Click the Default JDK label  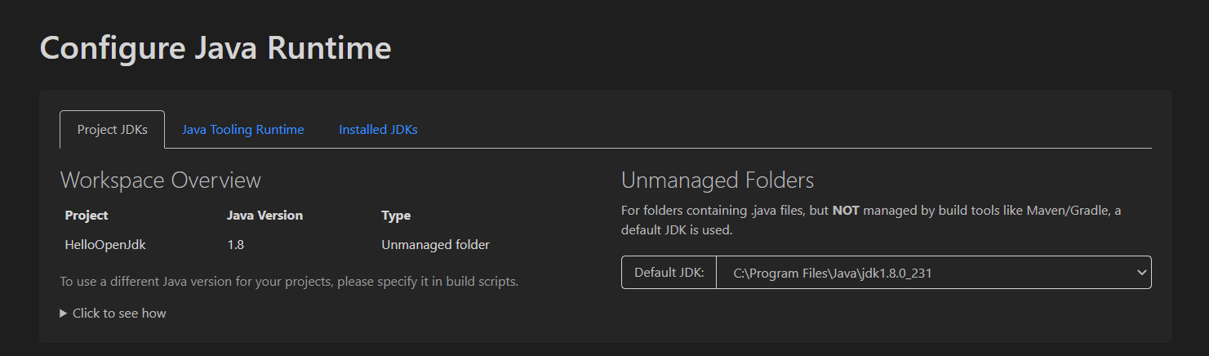pyautogui.click(x=669, y=273)
